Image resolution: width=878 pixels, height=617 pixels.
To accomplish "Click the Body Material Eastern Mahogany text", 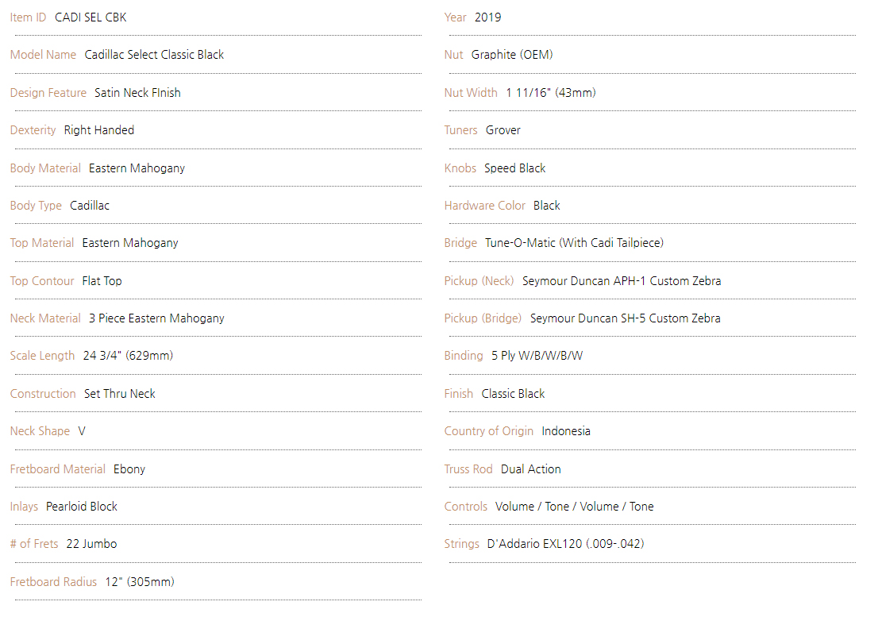I will 137,168.
